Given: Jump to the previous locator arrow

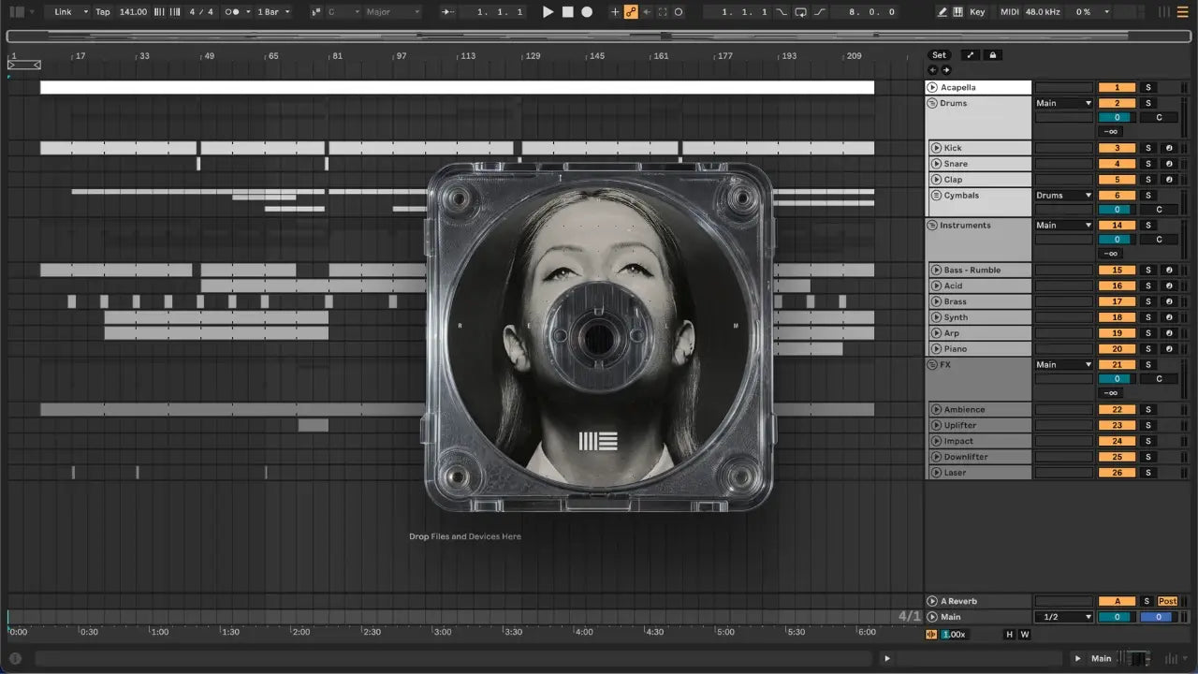Looking at the screenshot, I should (x=932, y=70).
